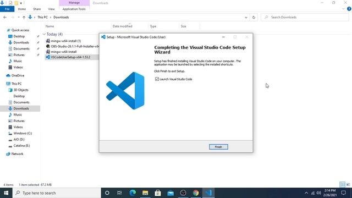Open the AIO (D:) drive
352x198 pixels.
[19, 139]
